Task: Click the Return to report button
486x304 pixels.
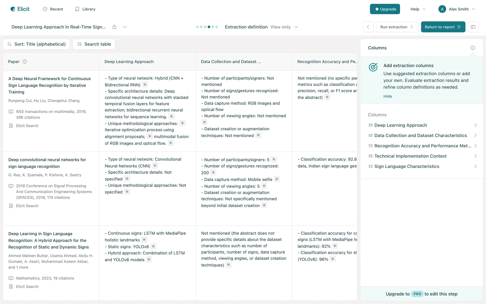Action: [443, 27]
